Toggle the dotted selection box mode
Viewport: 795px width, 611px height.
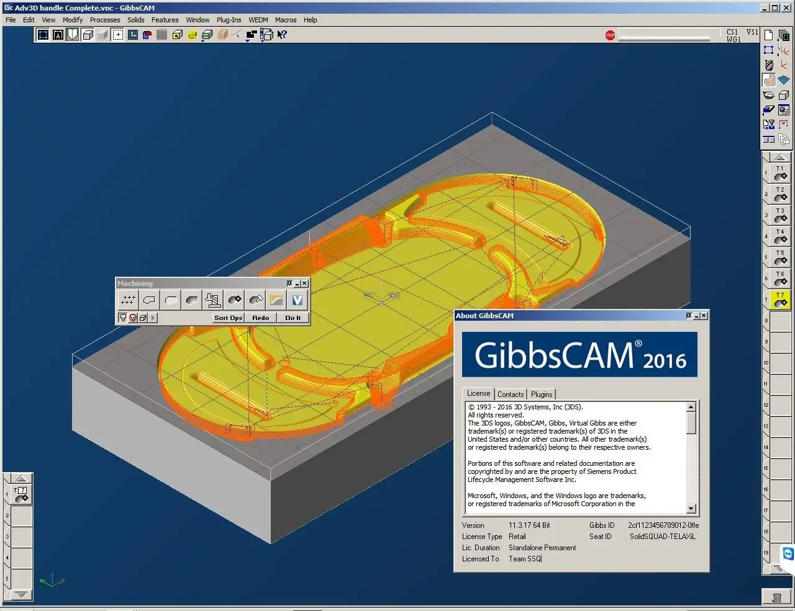[117, 35]
